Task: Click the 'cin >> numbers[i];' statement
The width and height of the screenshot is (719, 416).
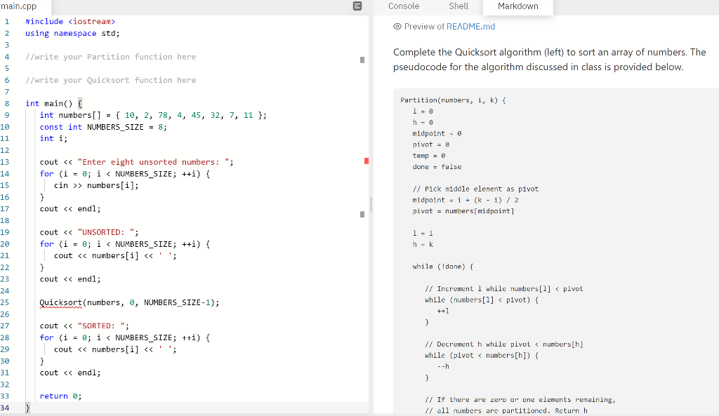Action: tap(96, 185)
